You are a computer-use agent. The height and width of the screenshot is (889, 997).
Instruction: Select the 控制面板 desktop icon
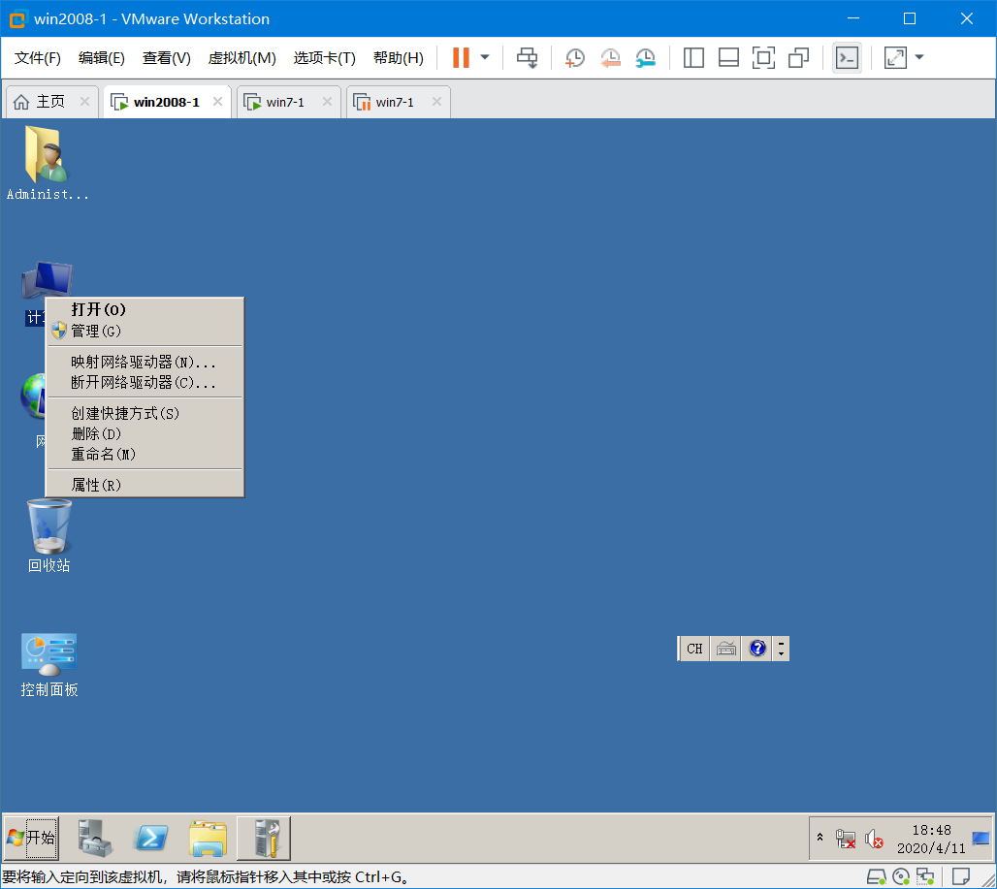tap(48, 664)
